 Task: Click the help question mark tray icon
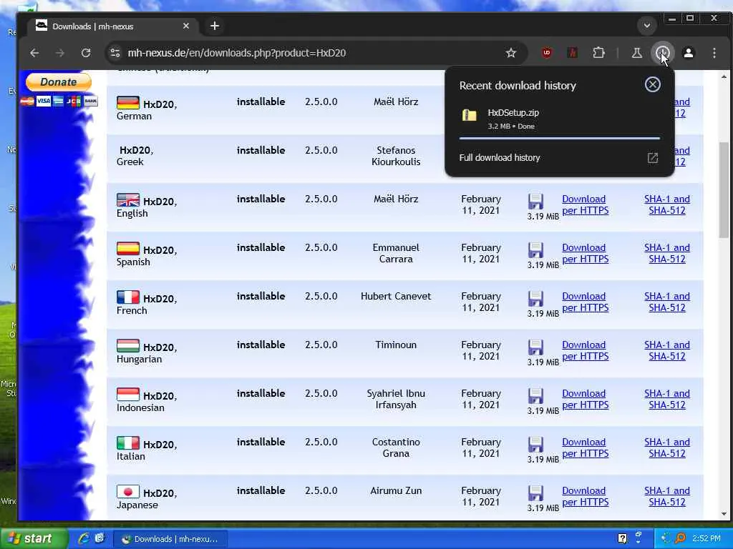[622, 538]
